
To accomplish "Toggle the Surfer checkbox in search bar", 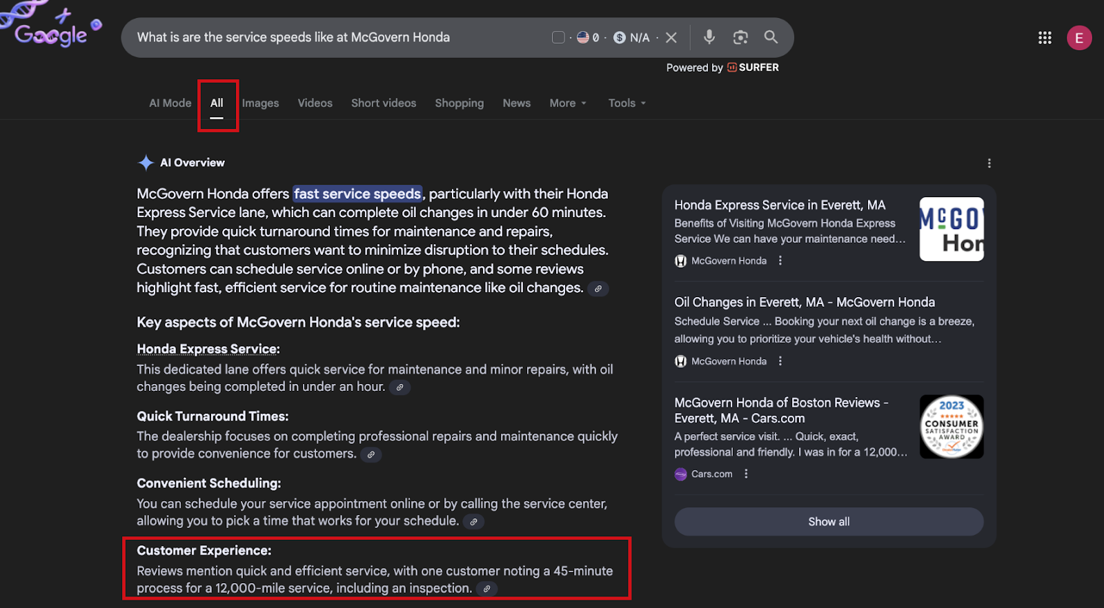I will (x=558, y=37).
